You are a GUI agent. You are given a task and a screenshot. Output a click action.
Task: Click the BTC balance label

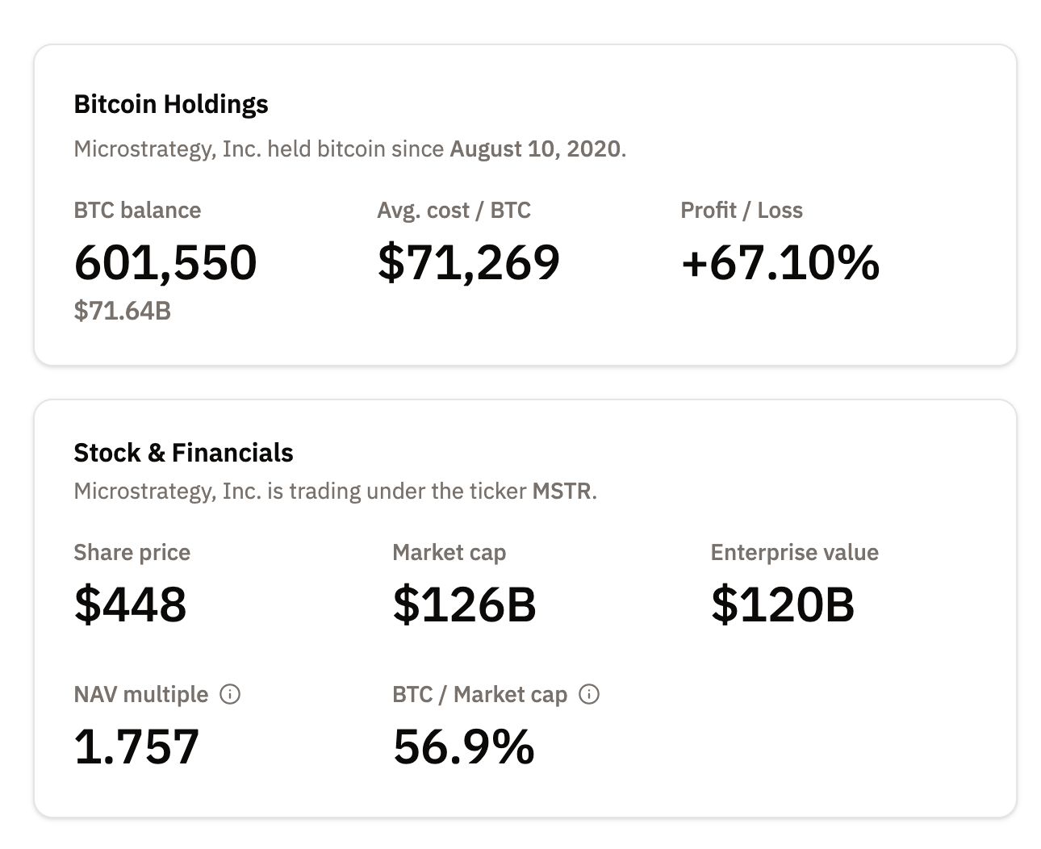coord(137,211)
